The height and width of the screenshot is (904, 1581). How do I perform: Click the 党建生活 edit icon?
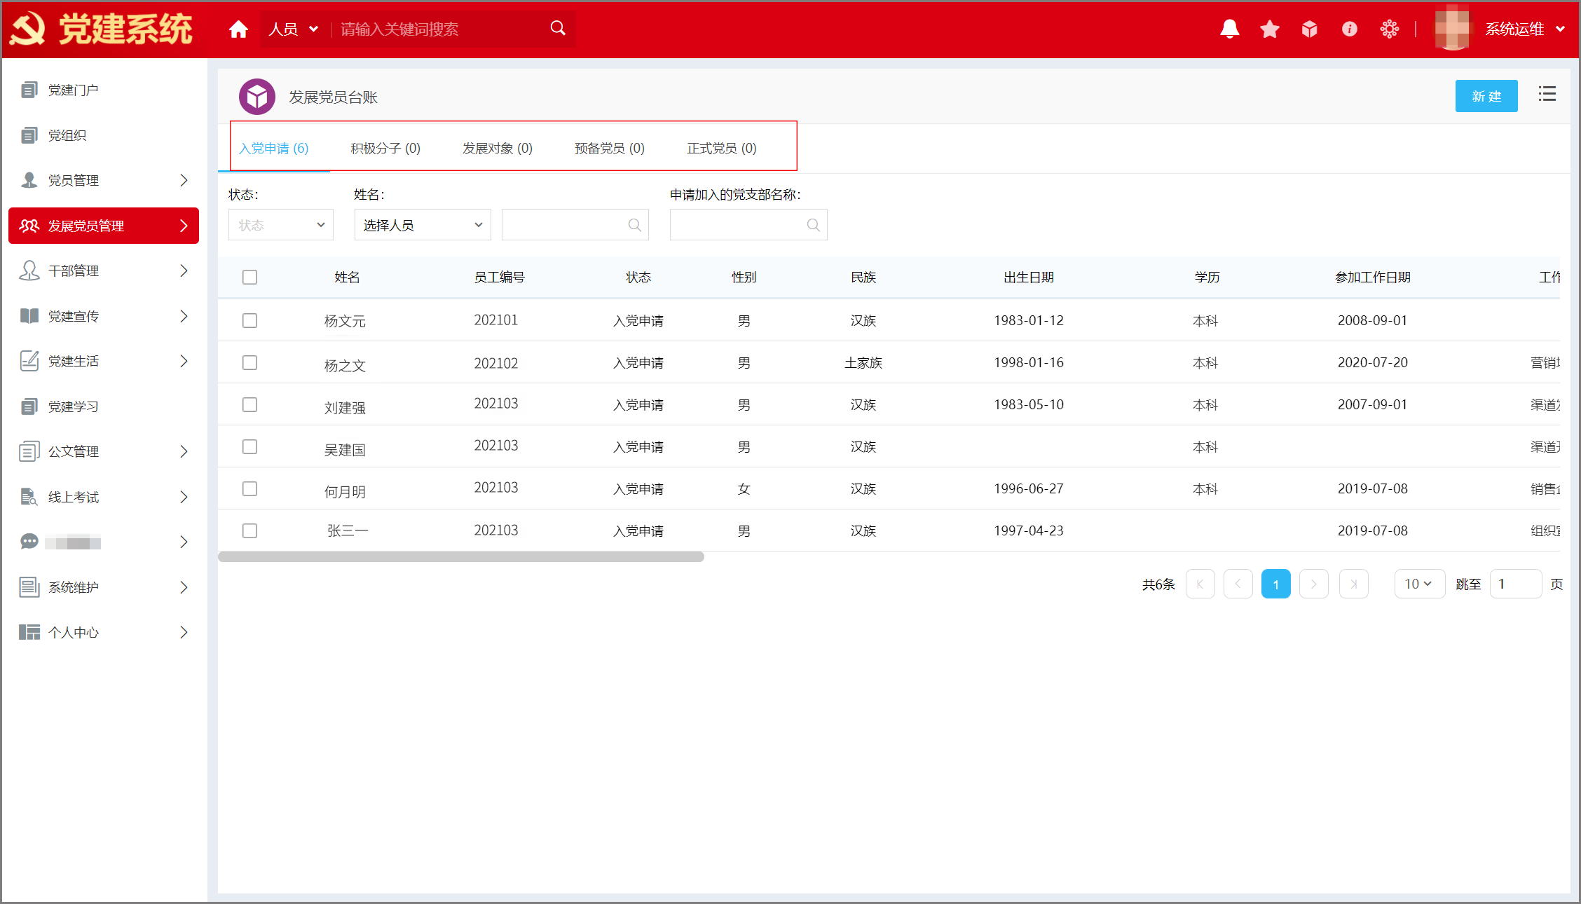[x=29, y=361]
